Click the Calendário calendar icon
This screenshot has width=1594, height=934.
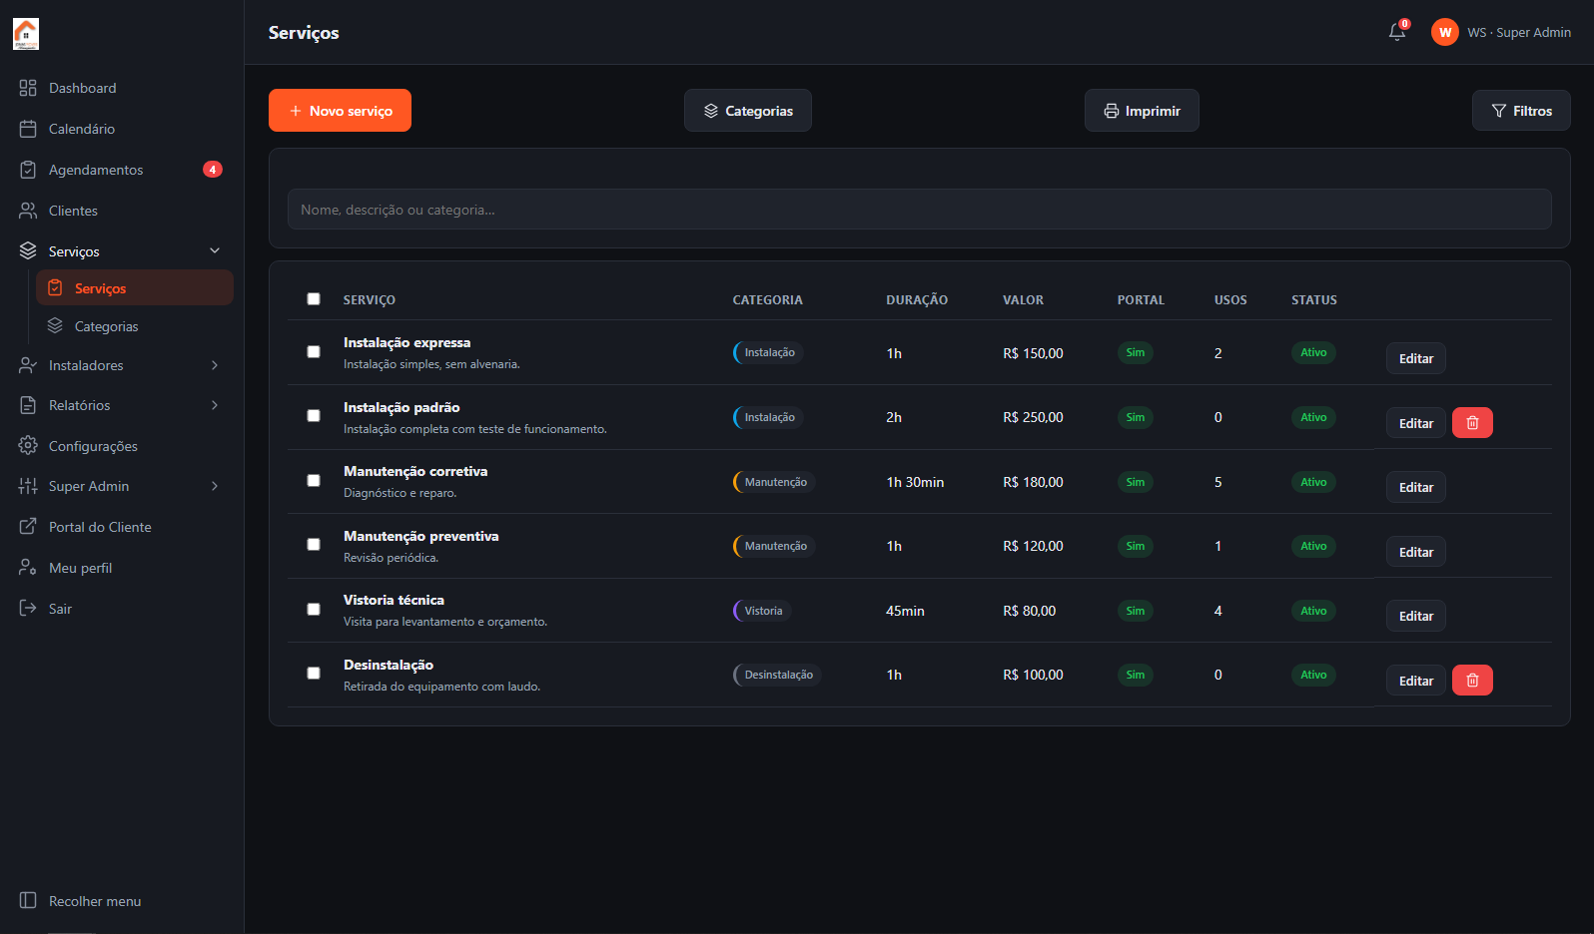point(28,129)
